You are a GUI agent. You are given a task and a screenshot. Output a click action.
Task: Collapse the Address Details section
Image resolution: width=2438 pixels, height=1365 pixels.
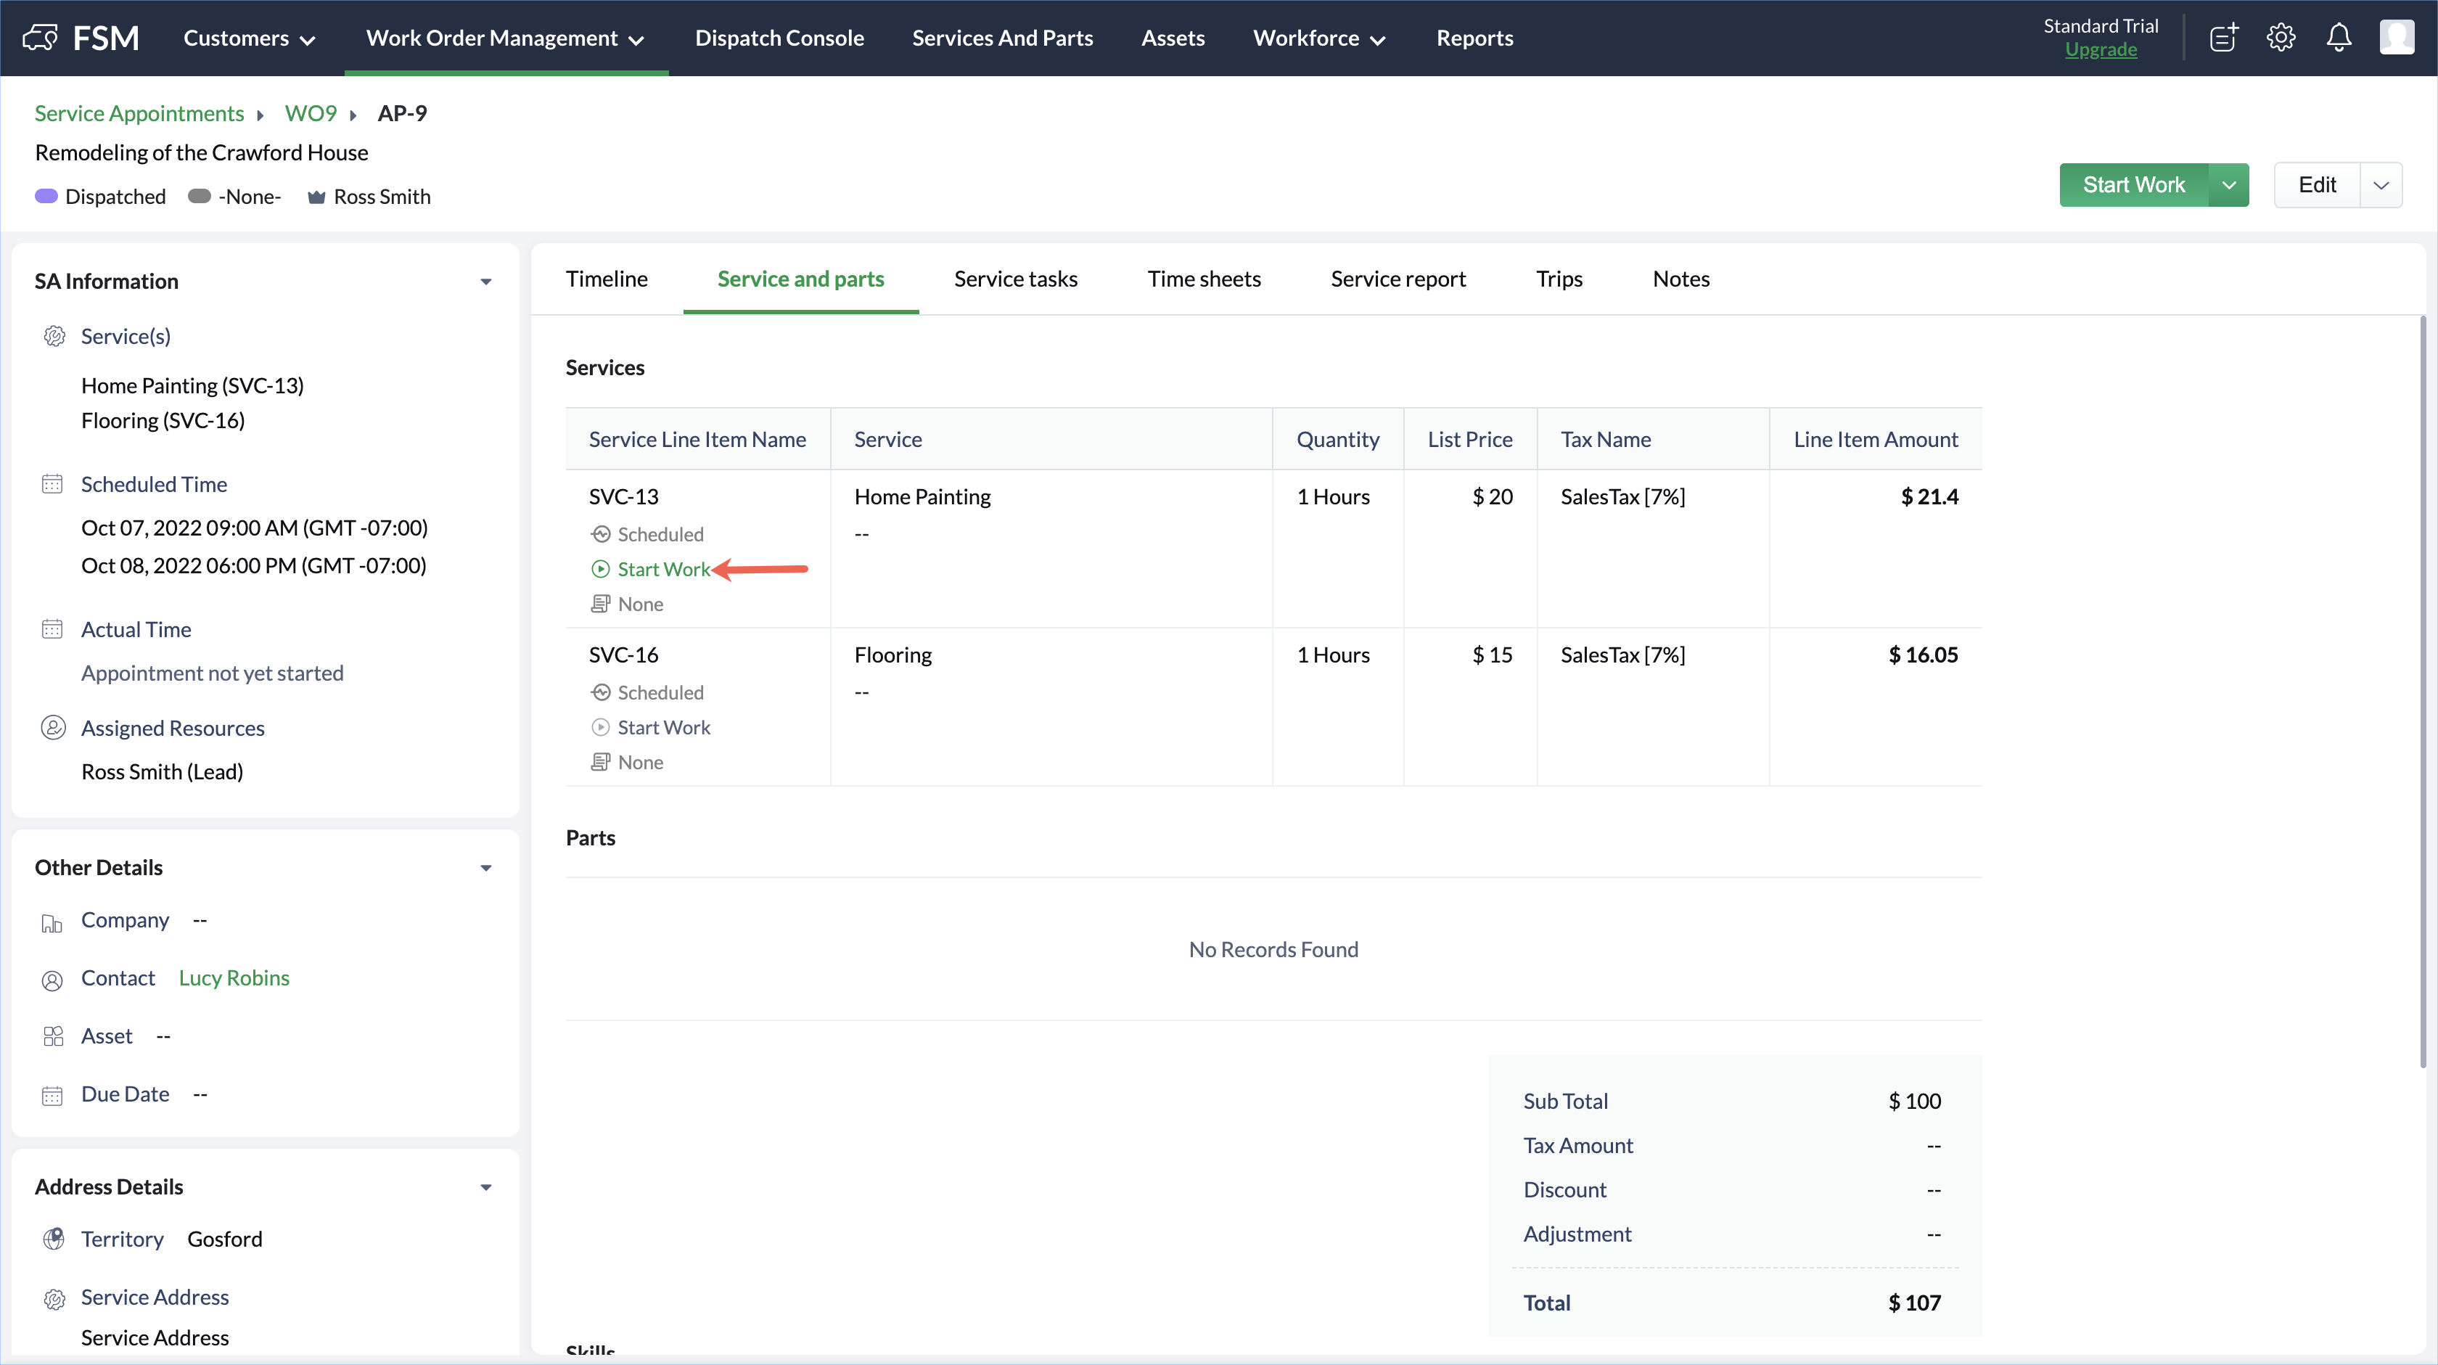[x=485, y=1187]
